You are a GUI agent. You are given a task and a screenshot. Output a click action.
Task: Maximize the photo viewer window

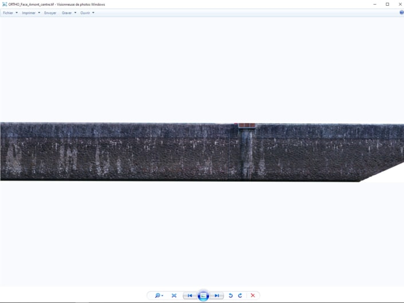[387, 4]
